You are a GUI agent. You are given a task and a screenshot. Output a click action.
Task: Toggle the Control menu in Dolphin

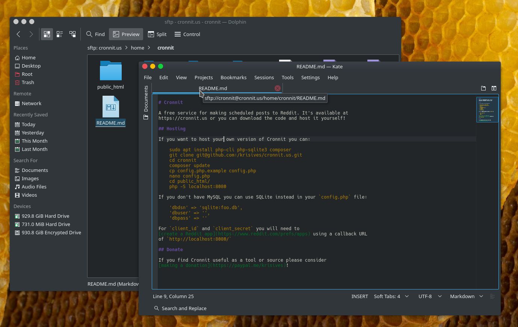187,34
